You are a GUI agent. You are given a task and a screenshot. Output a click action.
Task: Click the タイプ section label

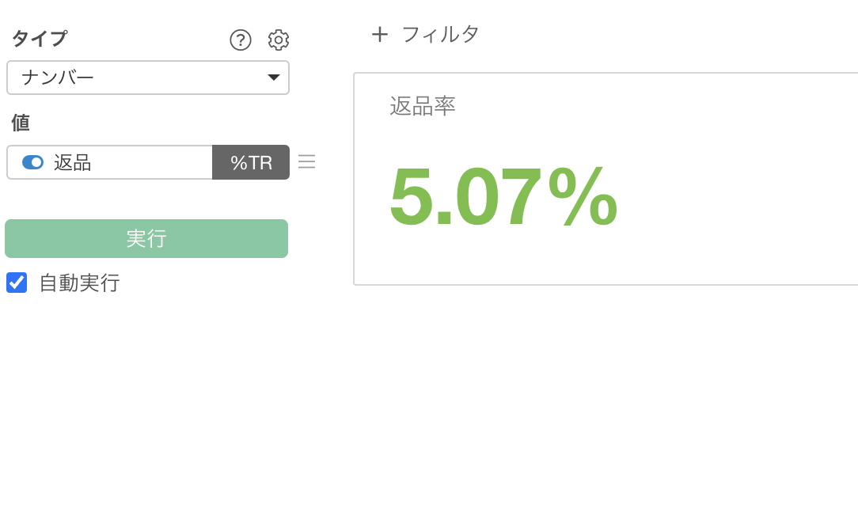pyautogui.click(x=40, y=39)
